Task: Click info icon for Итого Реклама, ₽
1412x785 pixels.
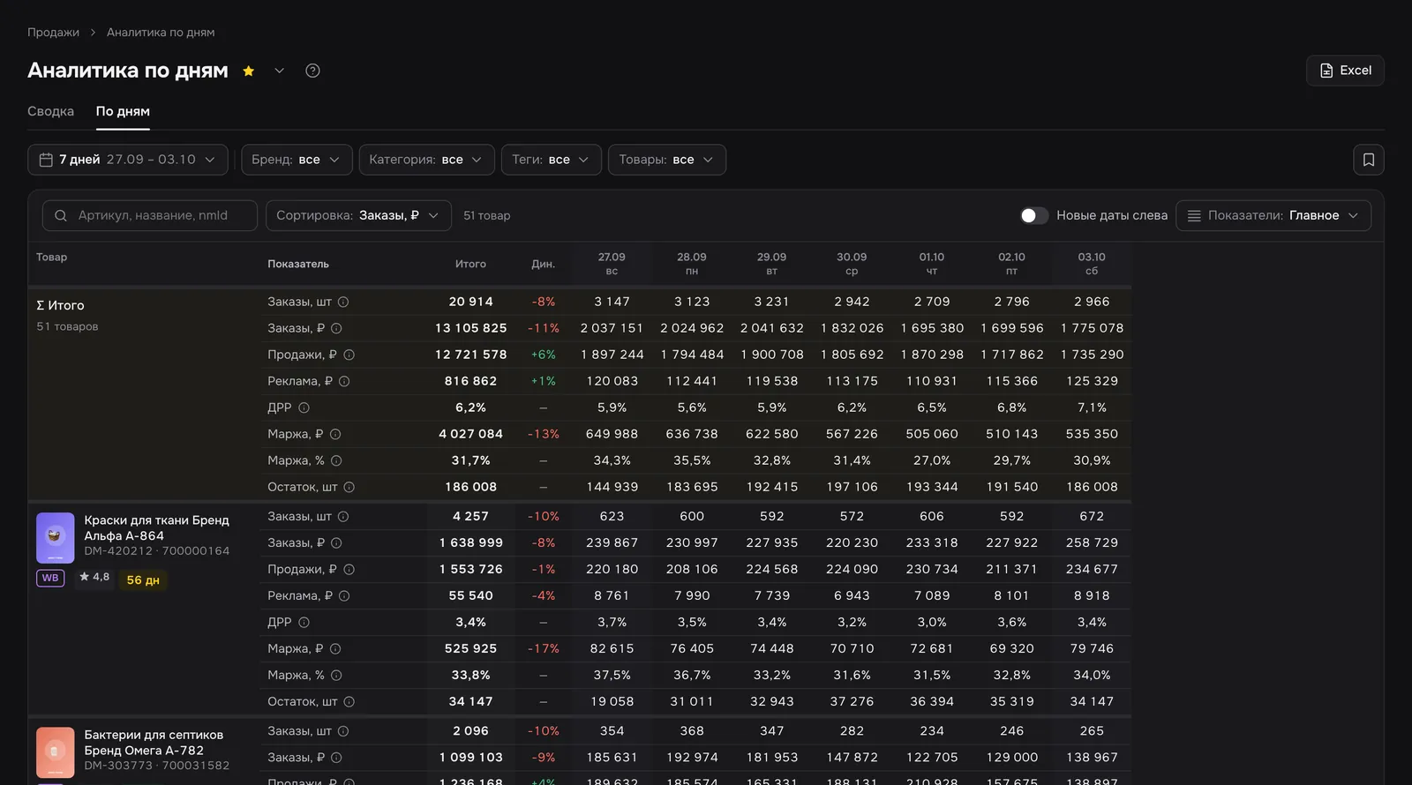Action: (x=344, y=381)
